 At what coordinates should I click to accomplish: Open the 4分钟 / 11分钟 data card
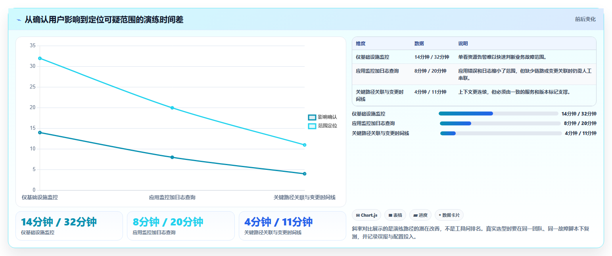tap(292, 226)
